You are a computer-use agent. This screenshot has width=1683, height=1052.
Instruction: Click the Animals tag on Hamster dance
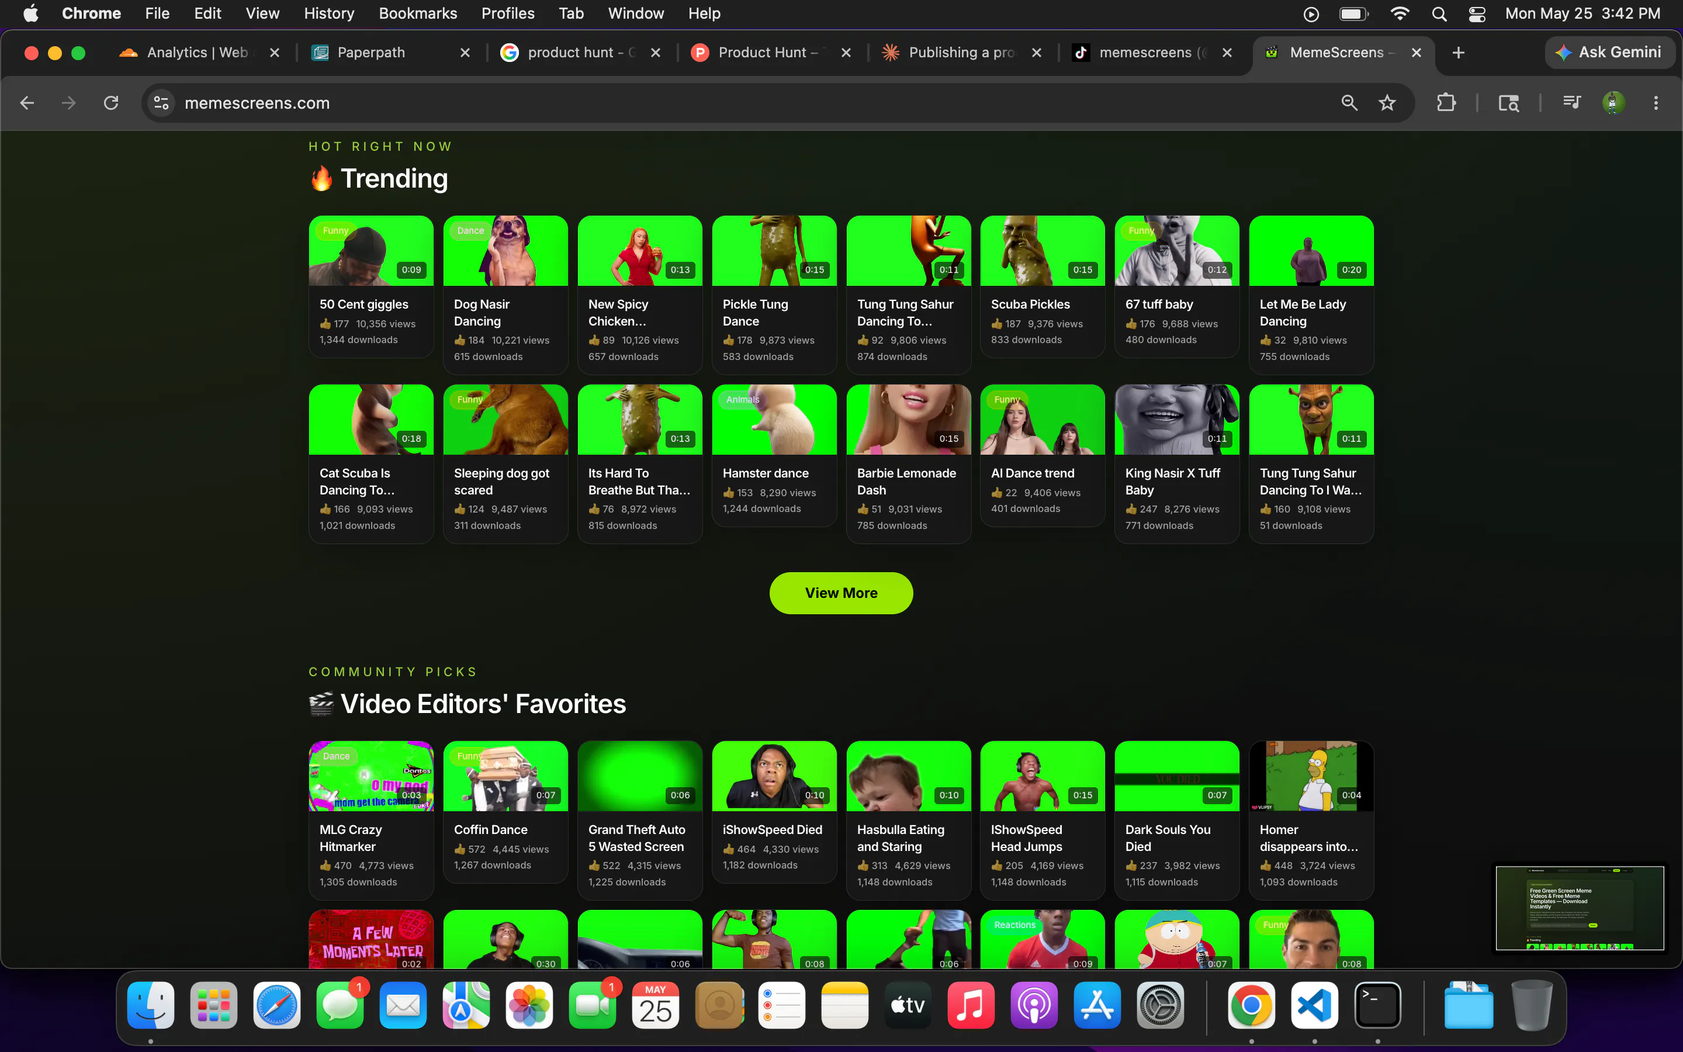tap(743, 399)
